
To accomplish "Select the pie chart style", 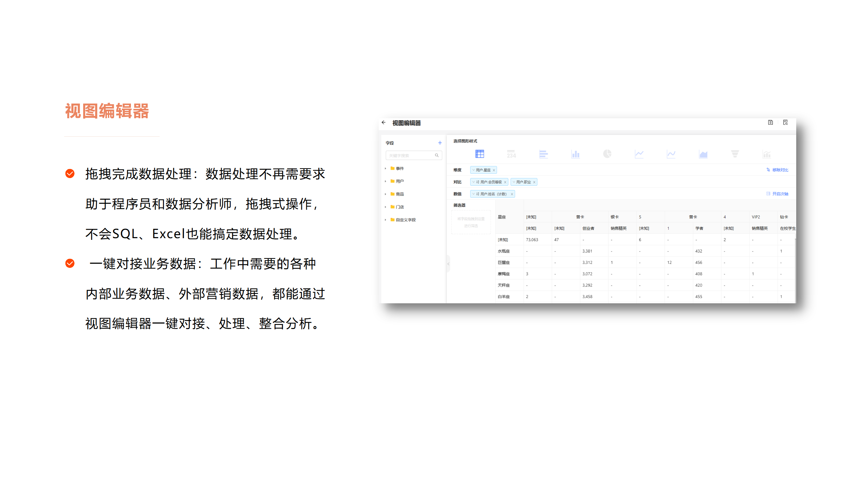I will coord(607,154).
